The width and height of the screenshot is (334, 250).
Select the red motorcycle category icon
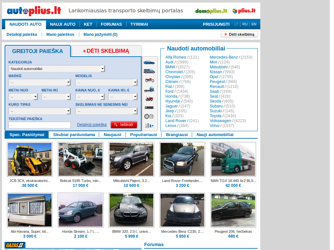(x=149, y=80)
